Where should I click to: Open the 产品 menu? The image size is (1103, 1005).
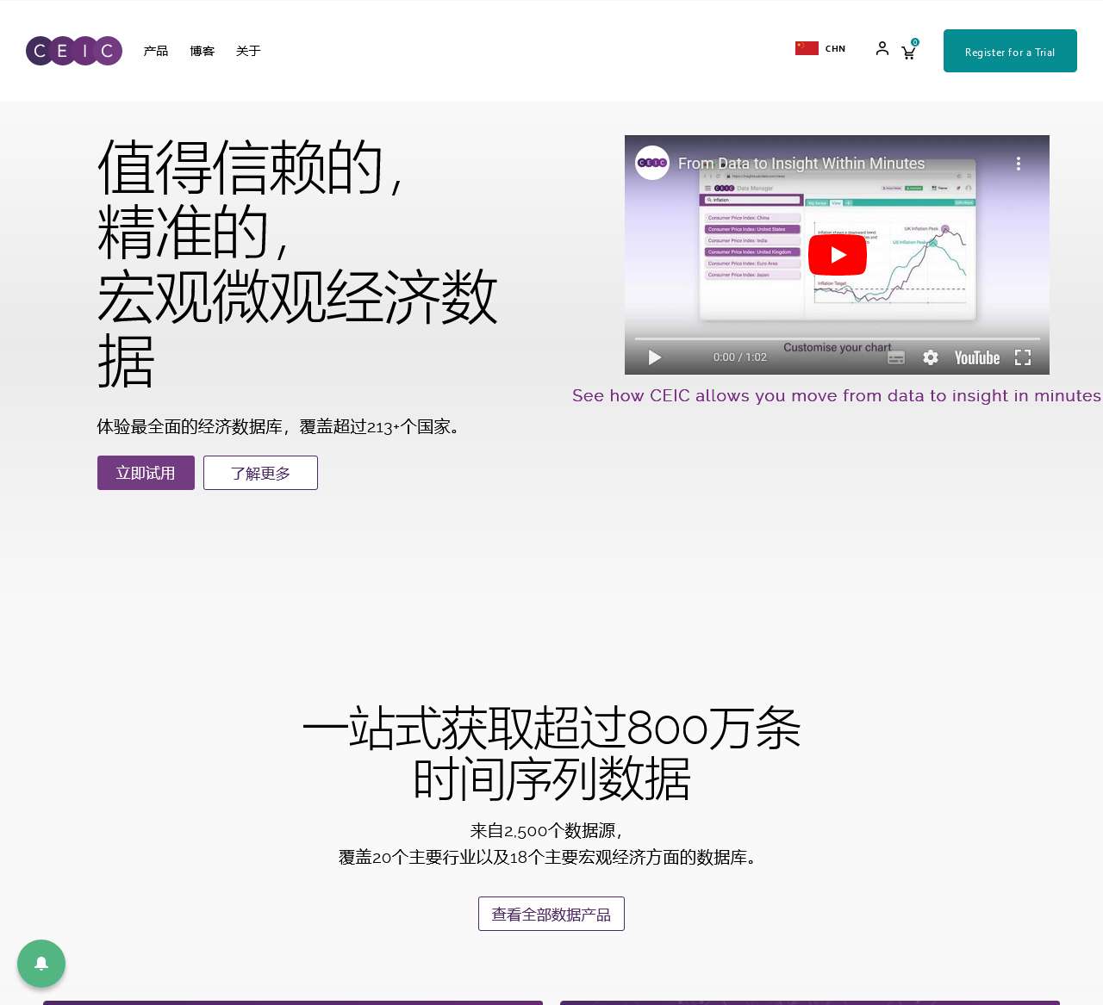[x=155, y=51]
